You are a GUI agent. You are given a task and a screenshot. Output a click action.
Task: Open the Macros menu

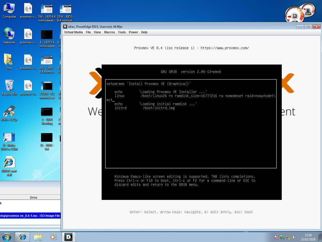click(x=109, y=32)
